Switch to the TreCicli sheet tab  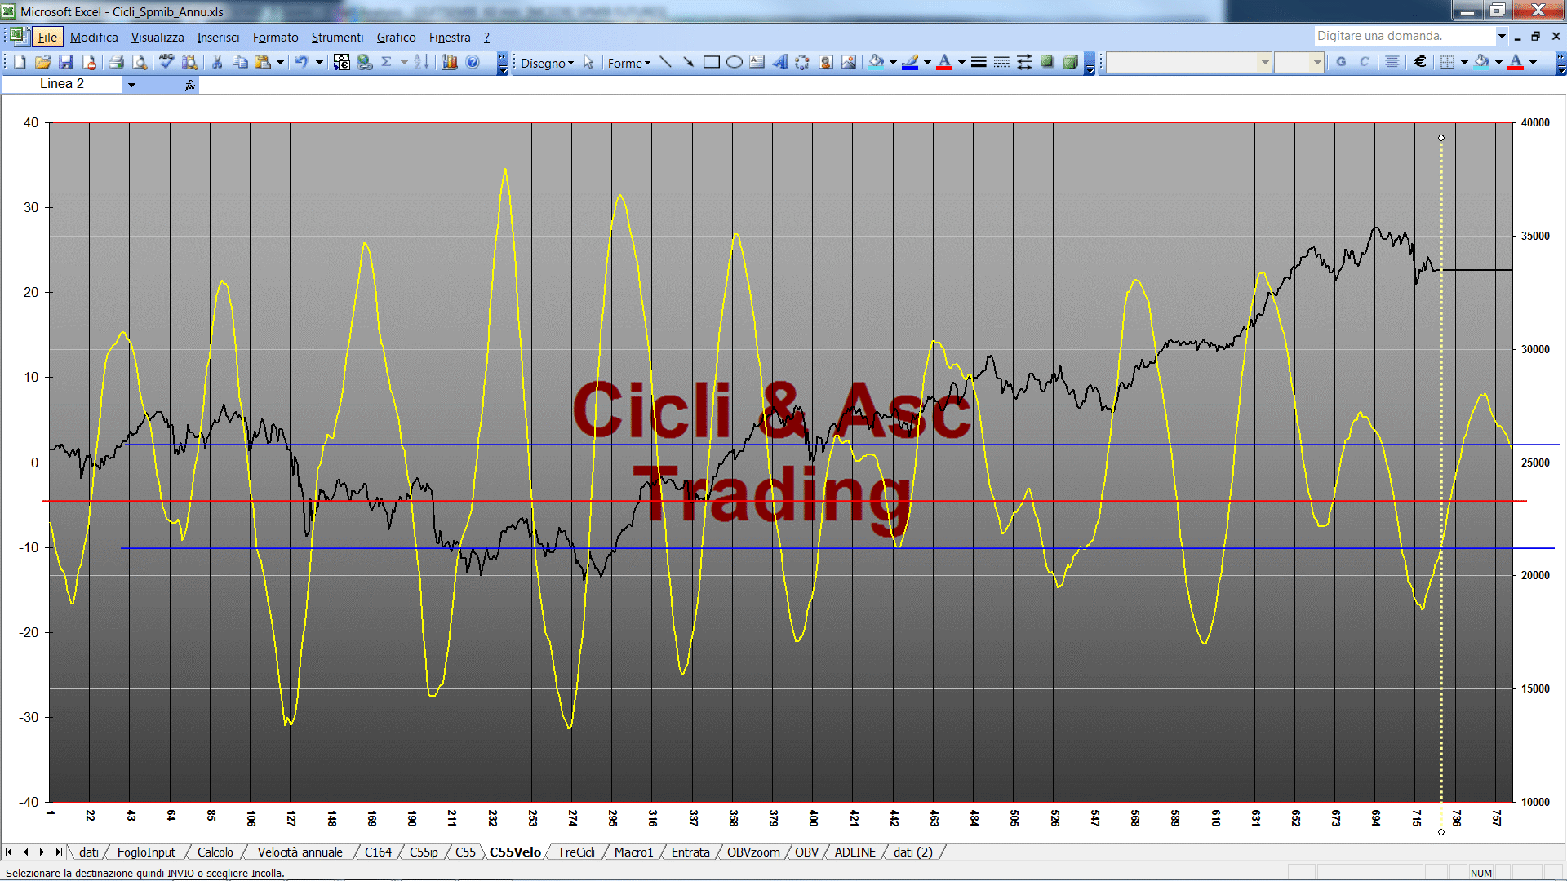(576, 852)
